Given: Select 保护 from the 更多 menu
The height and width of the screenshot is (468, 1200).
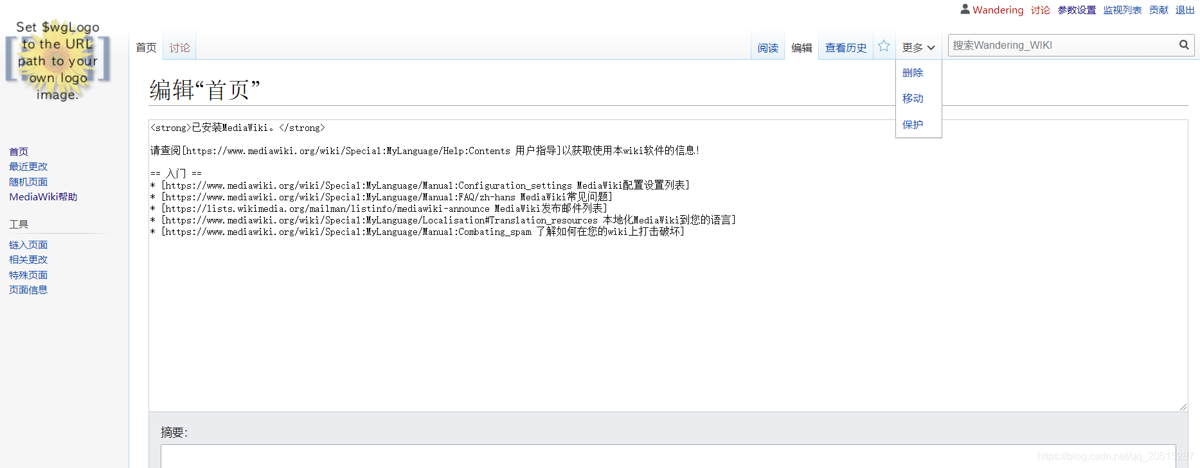Looking at the screenshot, I should click(x=913, y=125).
